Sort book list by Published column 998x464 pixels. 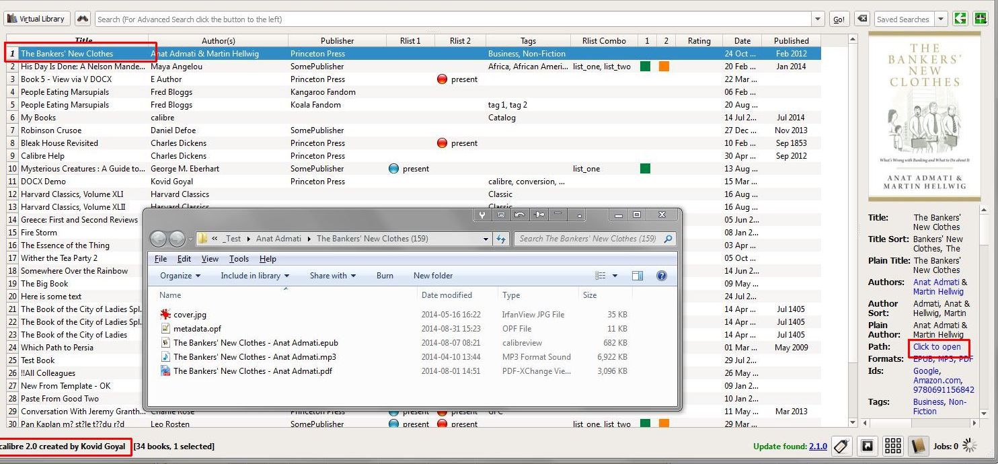point(791,41)
